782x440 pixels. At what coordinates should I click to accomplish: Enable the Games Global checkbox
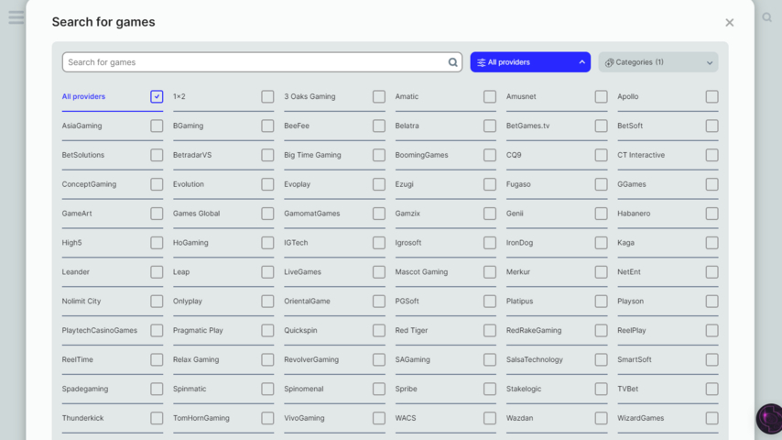point(267,214)
